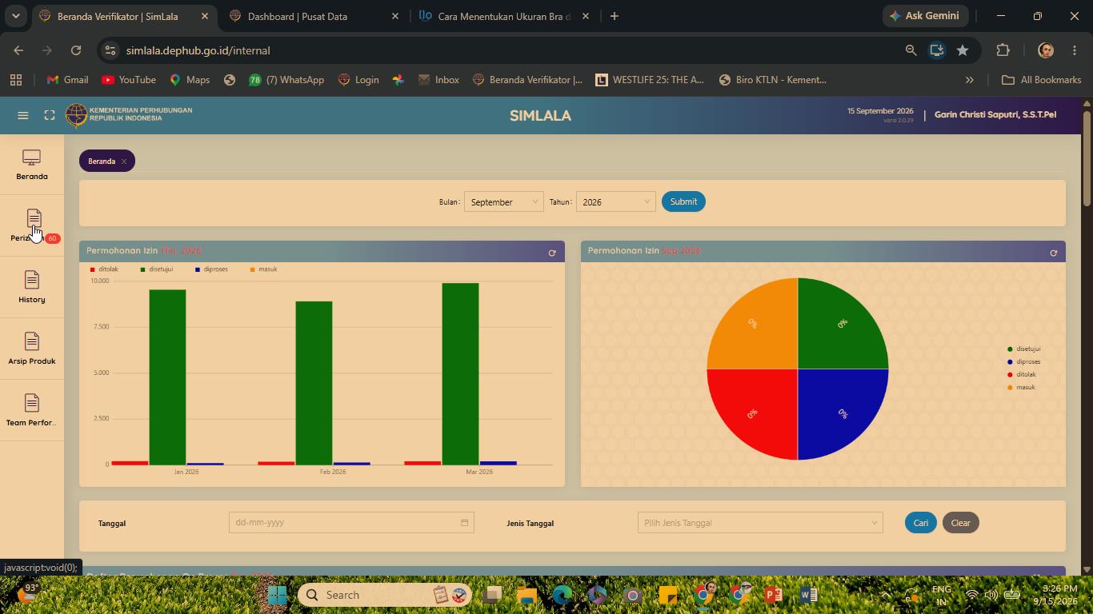Click the Cari search button
Viewport: 1093px width, 614px height.
921,523
